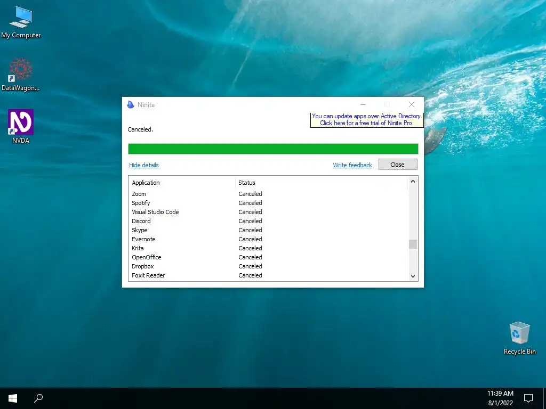Viewport: 546px width, 409px height.
Task: Select the Krita row
Action: pyautogui.click(x=268, y=248)
